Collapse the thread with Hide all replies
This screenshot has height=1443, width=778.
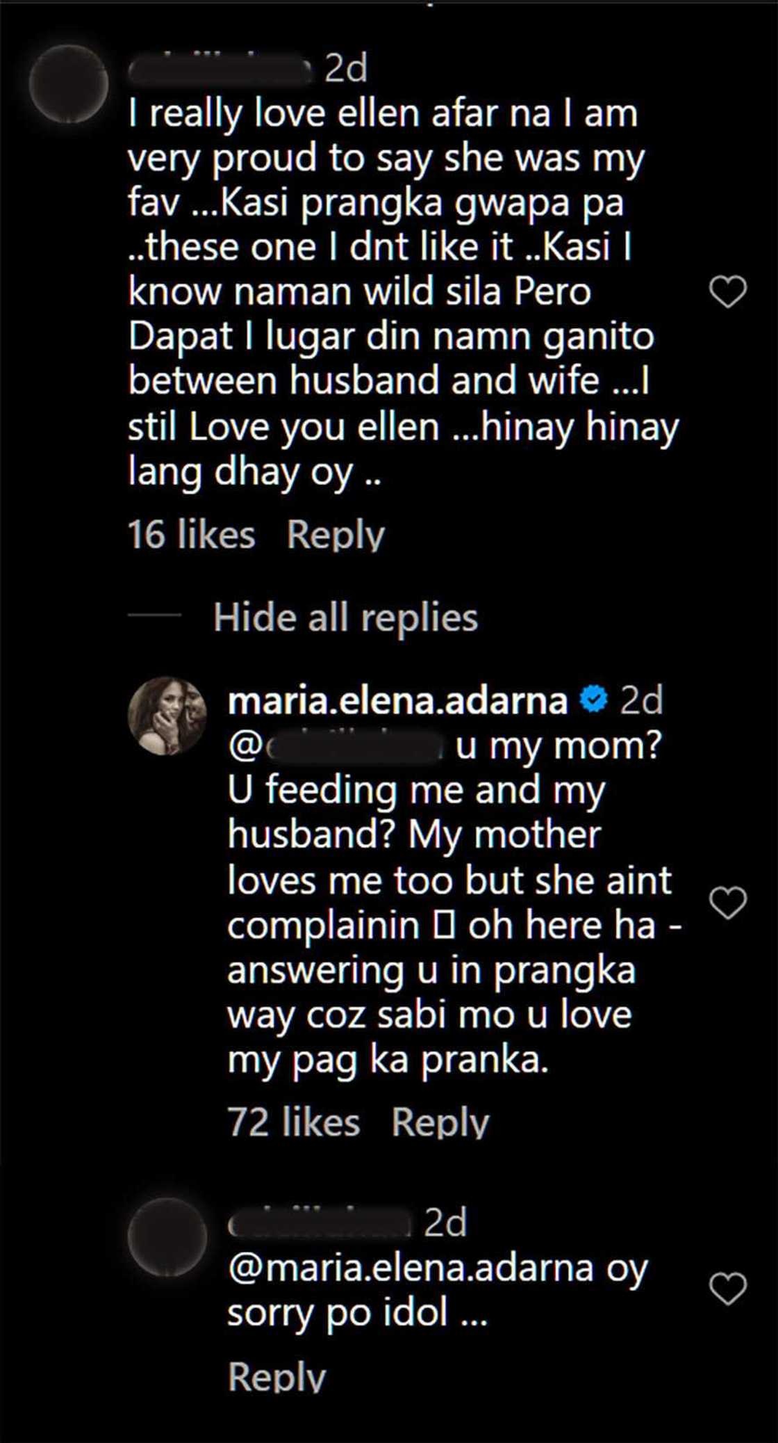point(345,617)
